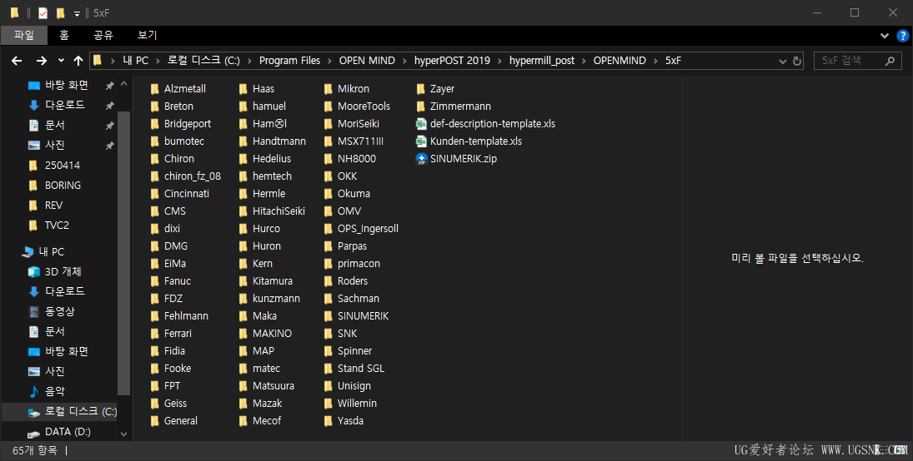The image size is (913, 461).
Task: Open the BORING folder in sidebar
Action: (x=63, y=186)
